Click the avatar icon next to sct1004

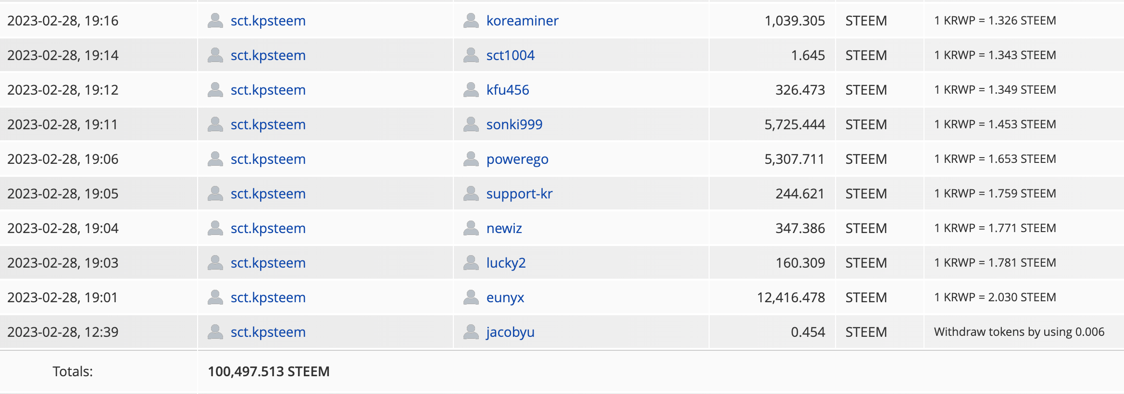[x=471, y=55]
